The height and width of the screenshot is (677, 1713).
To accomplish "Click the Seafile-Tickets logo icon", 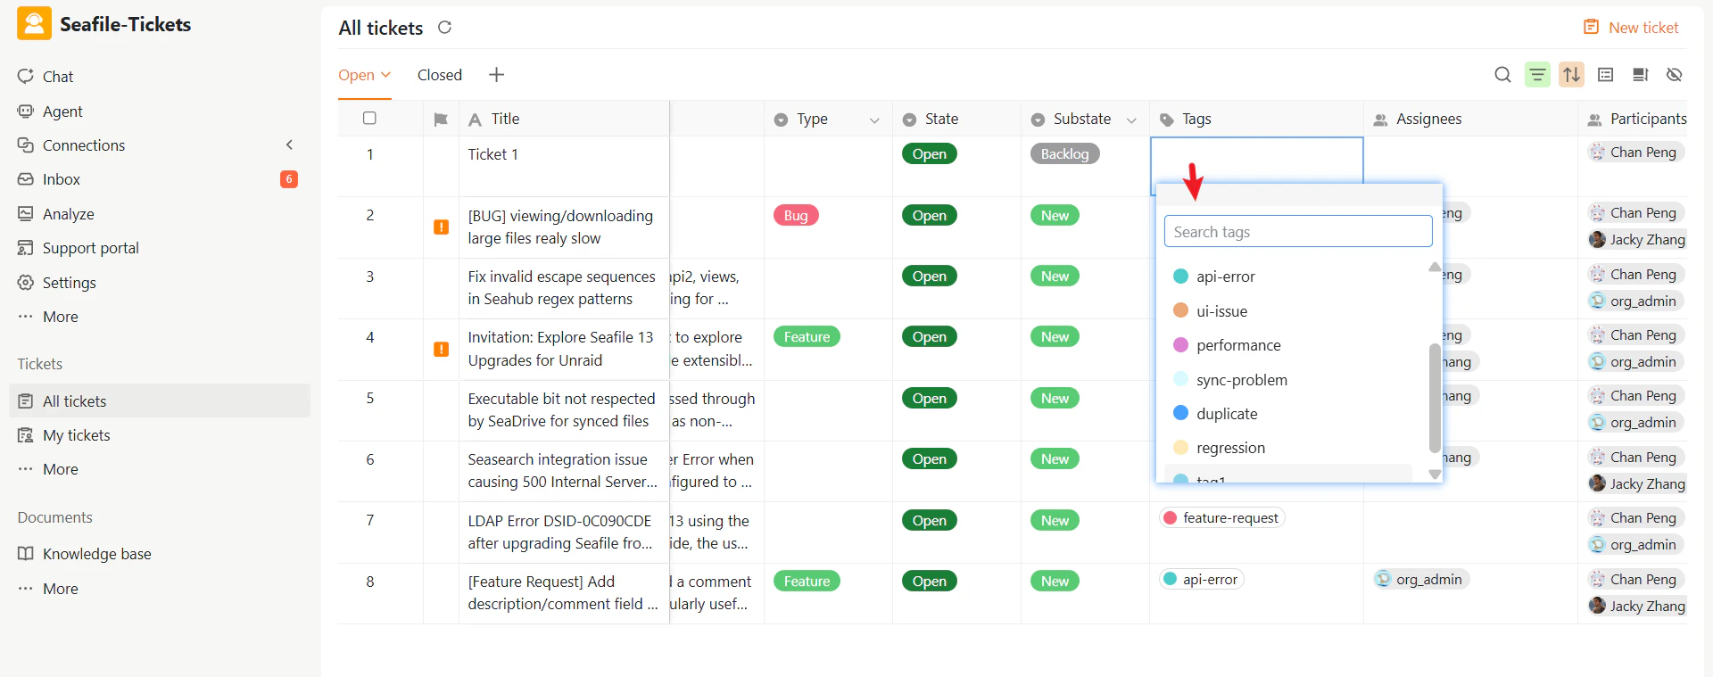I will click(x=34, y=24).
